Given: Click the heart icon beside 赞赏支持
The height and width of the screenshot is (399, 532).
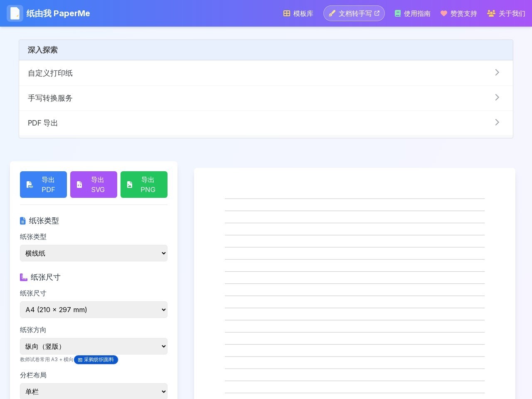Looking at the screenshot, I should pos(444,13).
